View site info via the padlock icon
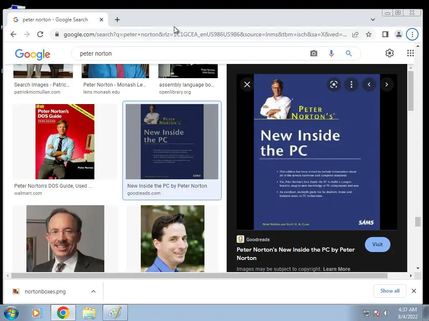This screenshot has height=321, width=429. point(57,34)
